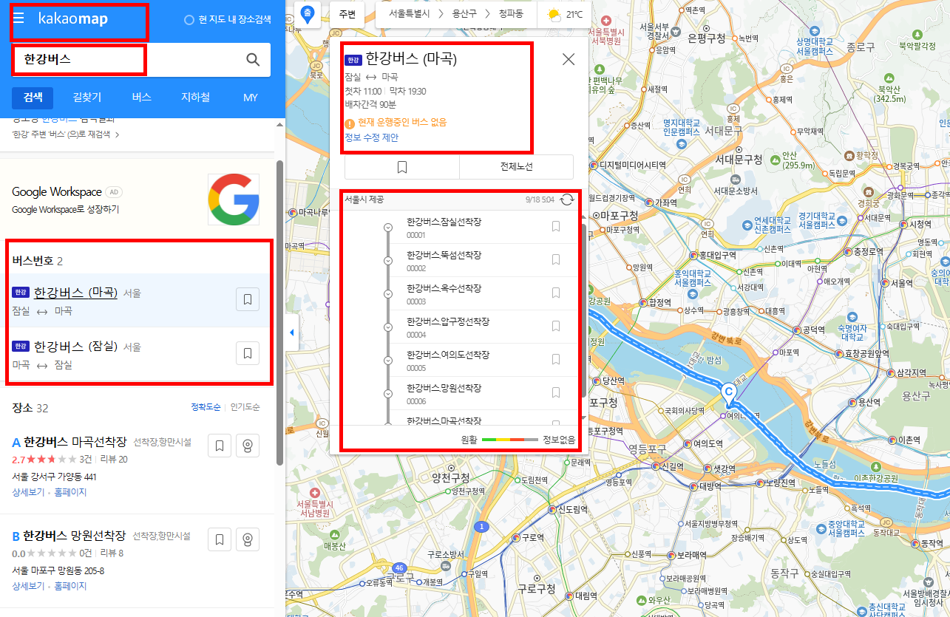Viewport: 950px width, 617px height.
Task: Sort places by 정확도순
Action: click(206, 407)
